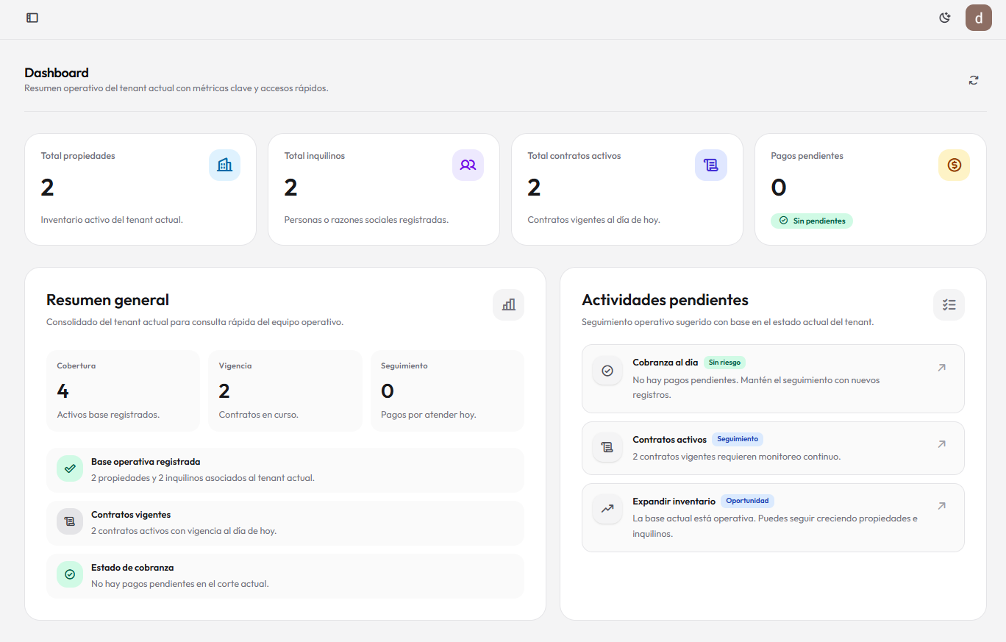Click the Oportunidad badge
The height and width of the screenshot is (642, 1006).
(747, 501)
